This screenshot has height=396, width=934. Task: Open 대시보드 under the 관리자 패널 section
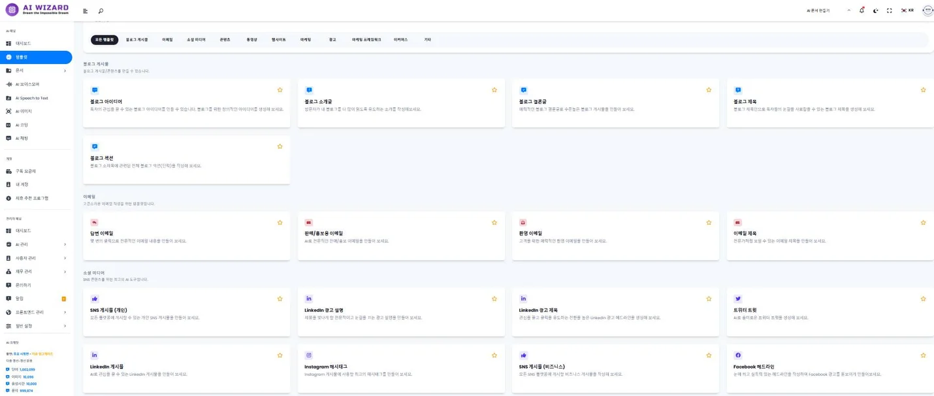pyautogui.click(x=36, y=231)
